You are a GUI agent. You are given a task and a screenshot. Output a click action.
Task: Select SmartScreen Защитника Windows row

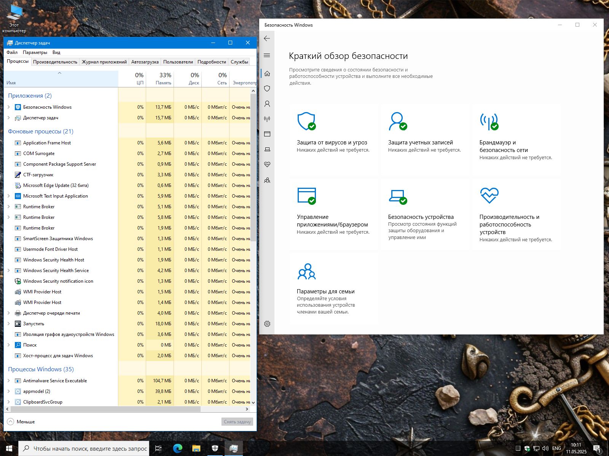pyautogui.click(x=127, y=239)
